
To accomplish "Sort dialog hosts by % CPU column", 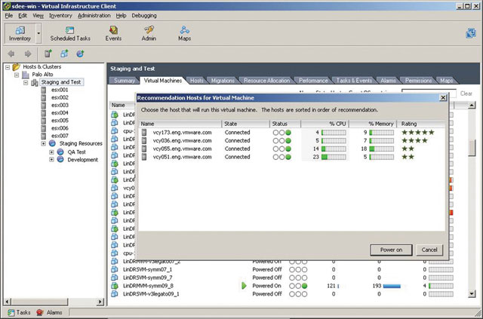I will 325,124.
